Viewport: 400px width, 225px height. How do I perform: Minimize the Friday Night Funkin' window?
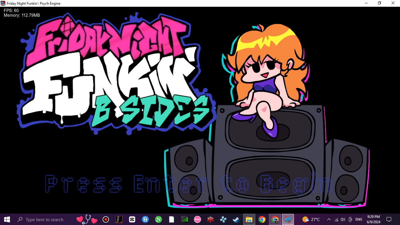(x=366, y=3)
